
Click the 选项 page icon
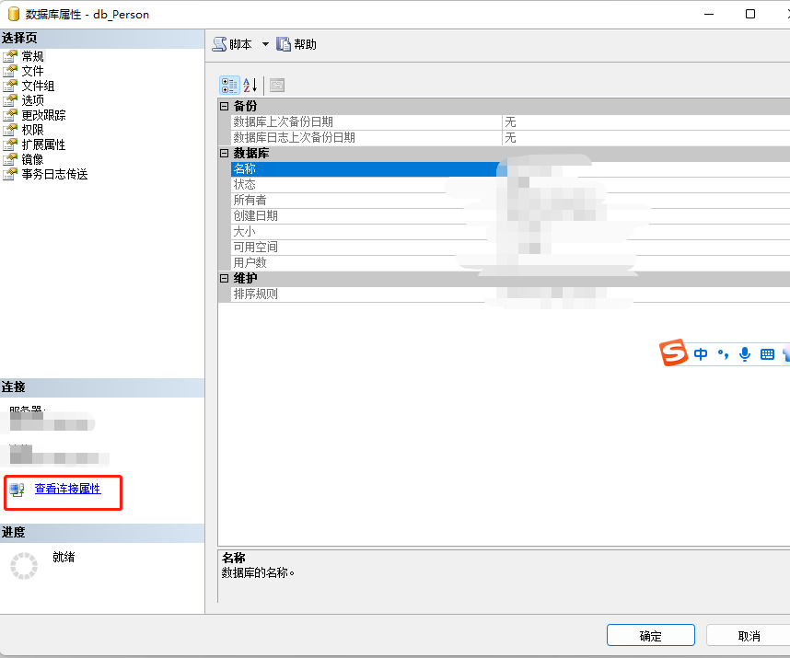(x=10, y=100)
